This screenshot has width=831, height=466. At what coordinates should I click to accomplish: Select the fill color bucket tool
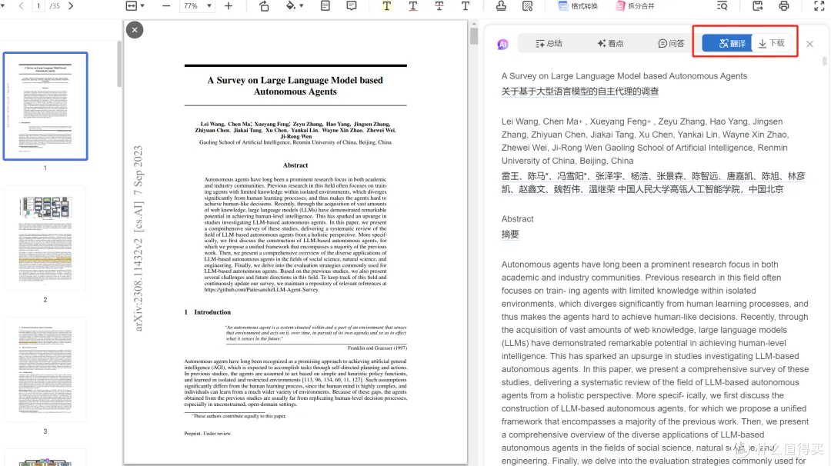coord(290,6)
